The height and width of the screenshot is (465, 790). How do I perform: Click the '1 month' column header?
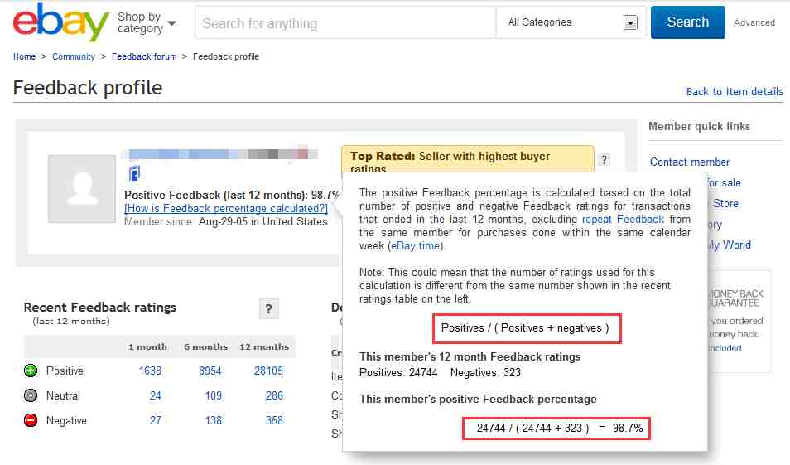[x=147, y=347]
